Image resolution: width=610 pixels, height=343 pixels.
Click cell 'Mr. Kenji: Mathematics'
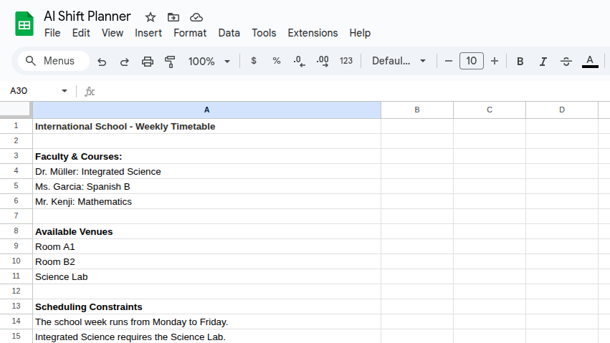[206, 202]
